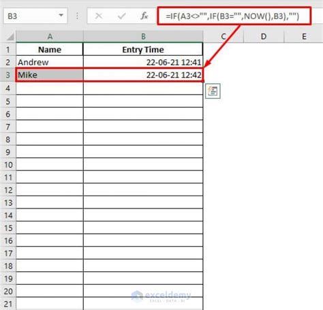Select row 12 header
323x310 pixels.
click(x=8, y=190)
